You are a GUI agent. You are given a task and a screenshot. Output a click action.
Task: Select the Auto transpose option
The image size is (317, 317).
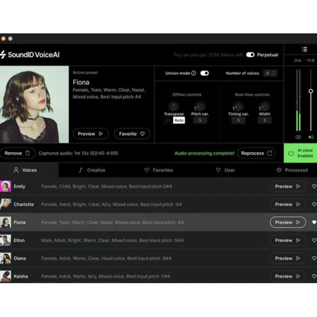pos(179,120)
